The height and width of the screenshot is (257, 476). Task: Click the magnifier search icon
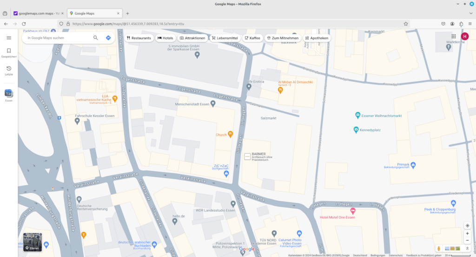point(96,38)
